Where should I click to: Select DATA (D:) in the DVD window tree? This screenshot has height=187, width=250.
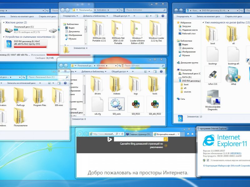pos(185,77)
